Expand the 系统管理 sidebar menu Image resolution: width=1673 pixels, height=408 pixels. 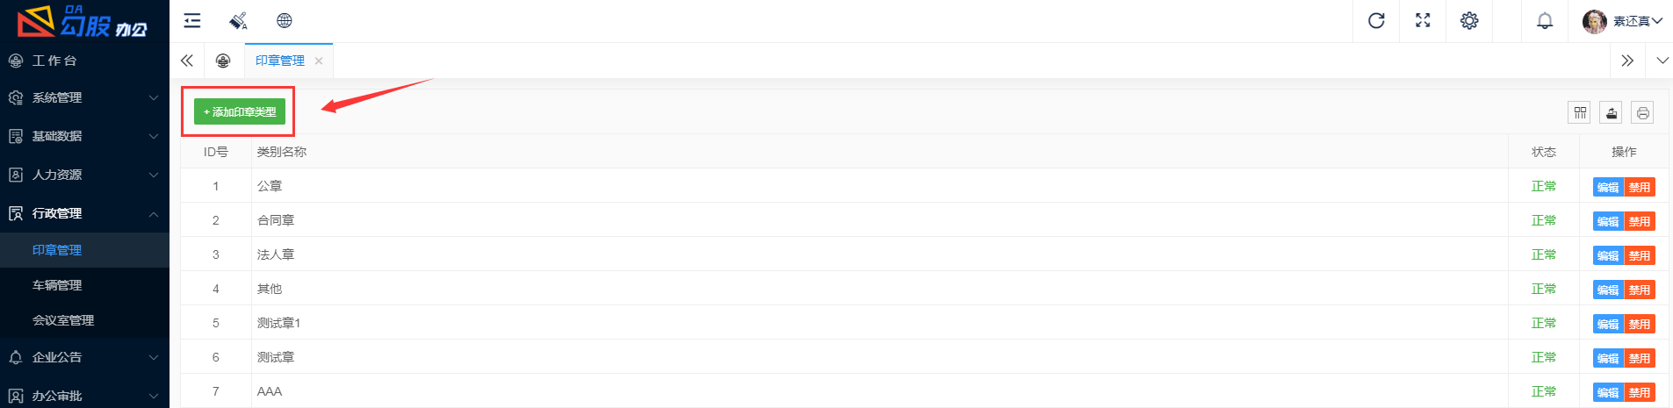(84, 97)
